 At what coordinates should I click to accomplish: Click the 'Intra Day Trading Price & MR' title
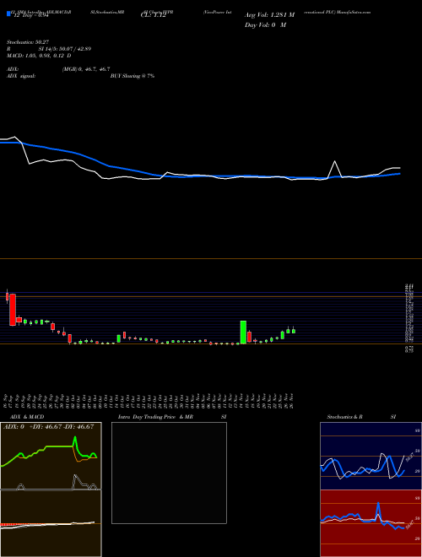pyautogui.click(x=155, y=417)
